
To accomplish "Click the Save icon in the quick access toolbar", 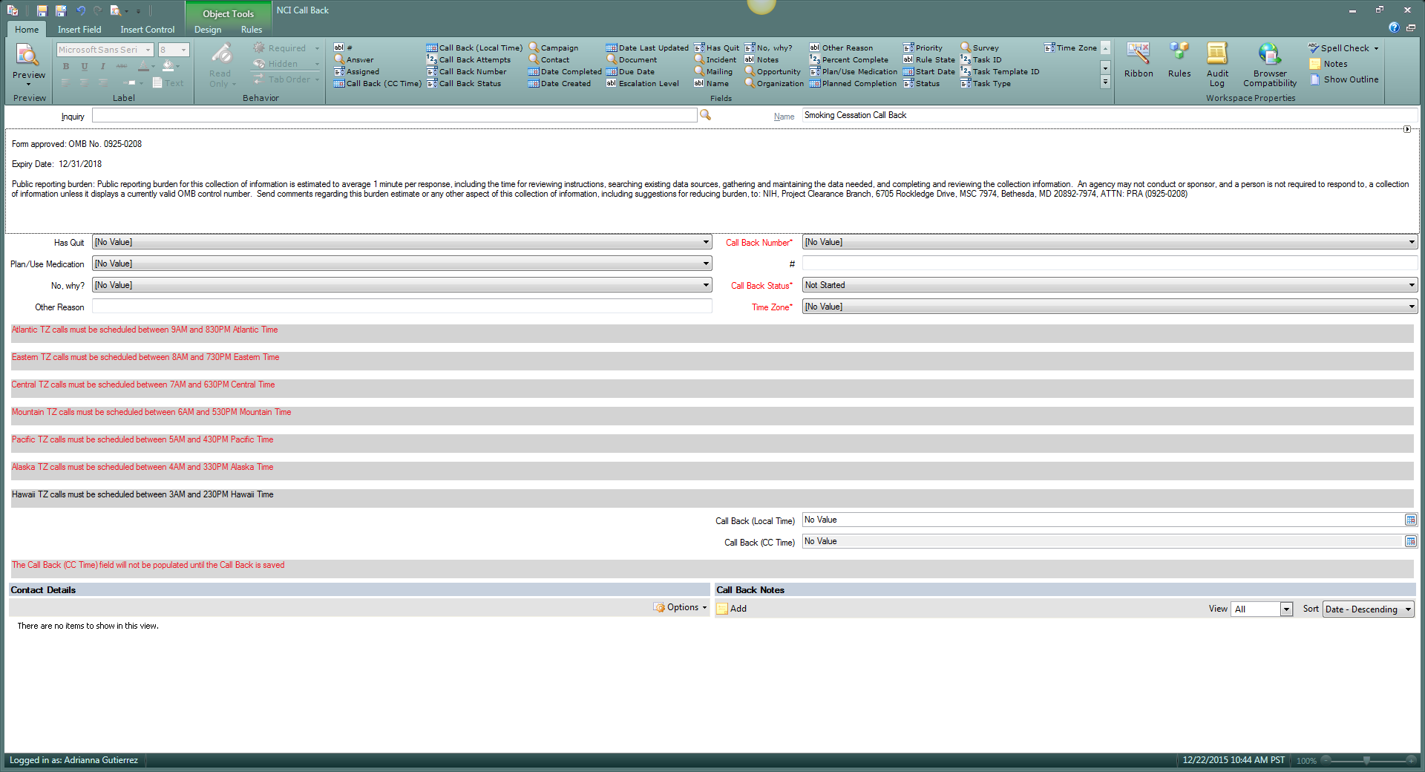I will coord(42,10).
